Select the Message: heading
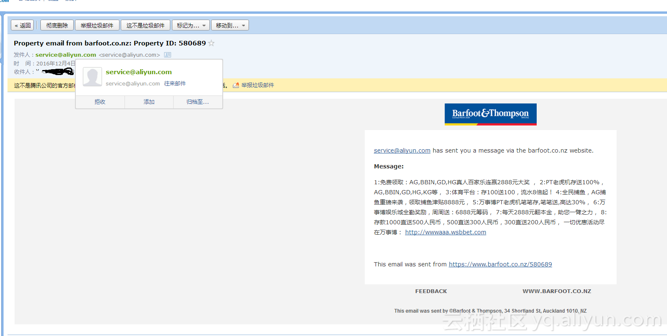 (x=389, y=166)
